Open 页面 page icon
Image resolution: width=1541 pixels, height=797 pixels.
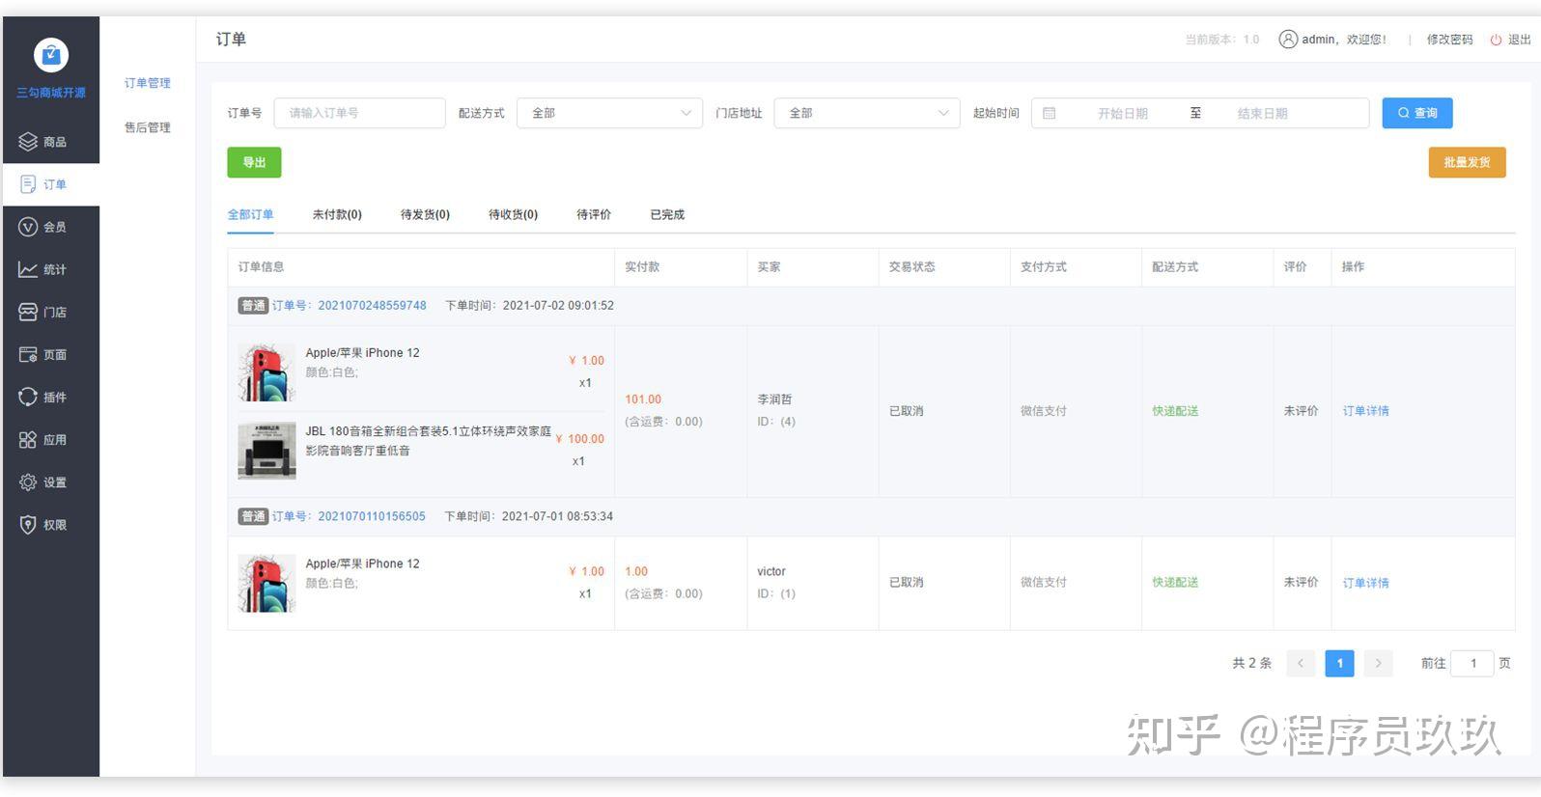[x=28, y=354]
